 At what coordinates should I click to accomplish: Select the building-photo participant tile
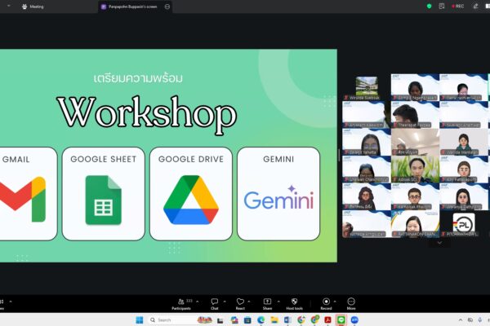point(367,88)
